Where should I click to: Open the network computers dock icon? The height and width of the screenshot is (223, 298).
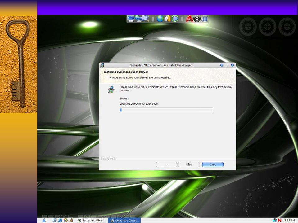(x=138, y=19)
